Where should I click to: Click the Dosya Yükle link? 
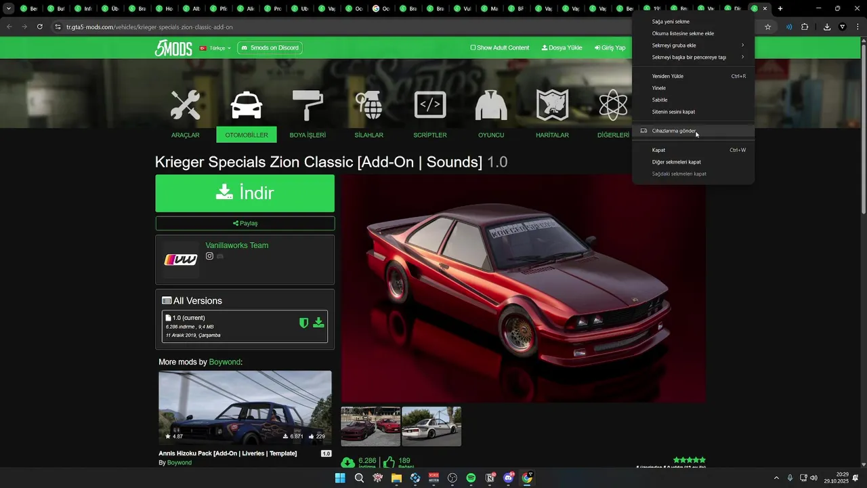(562, 48)
